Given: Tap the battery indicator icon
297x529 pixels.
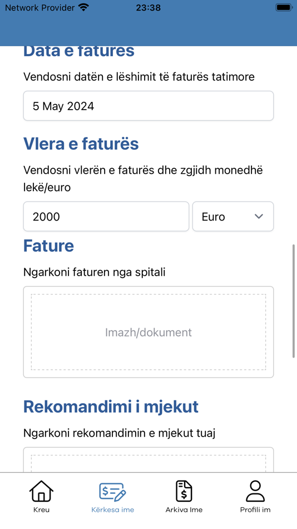Looking at the screenshot, I should pos(284,7).
